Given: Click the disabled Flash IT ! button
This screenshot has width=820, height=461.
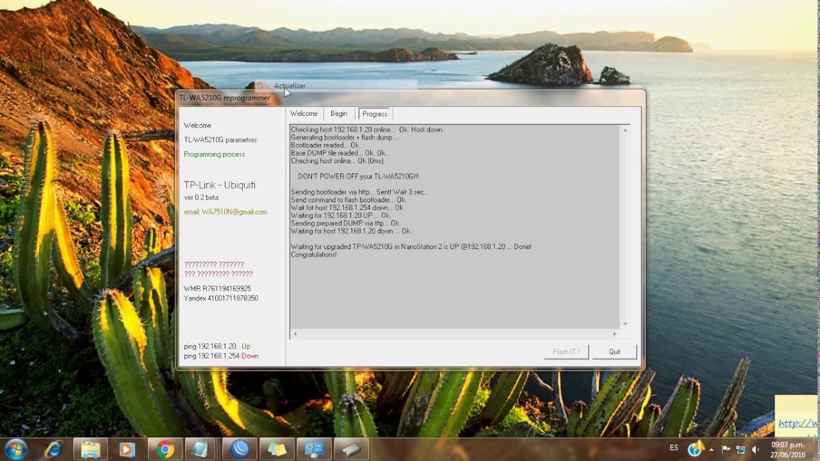Looking at the screenshot, I should (566, 352).
